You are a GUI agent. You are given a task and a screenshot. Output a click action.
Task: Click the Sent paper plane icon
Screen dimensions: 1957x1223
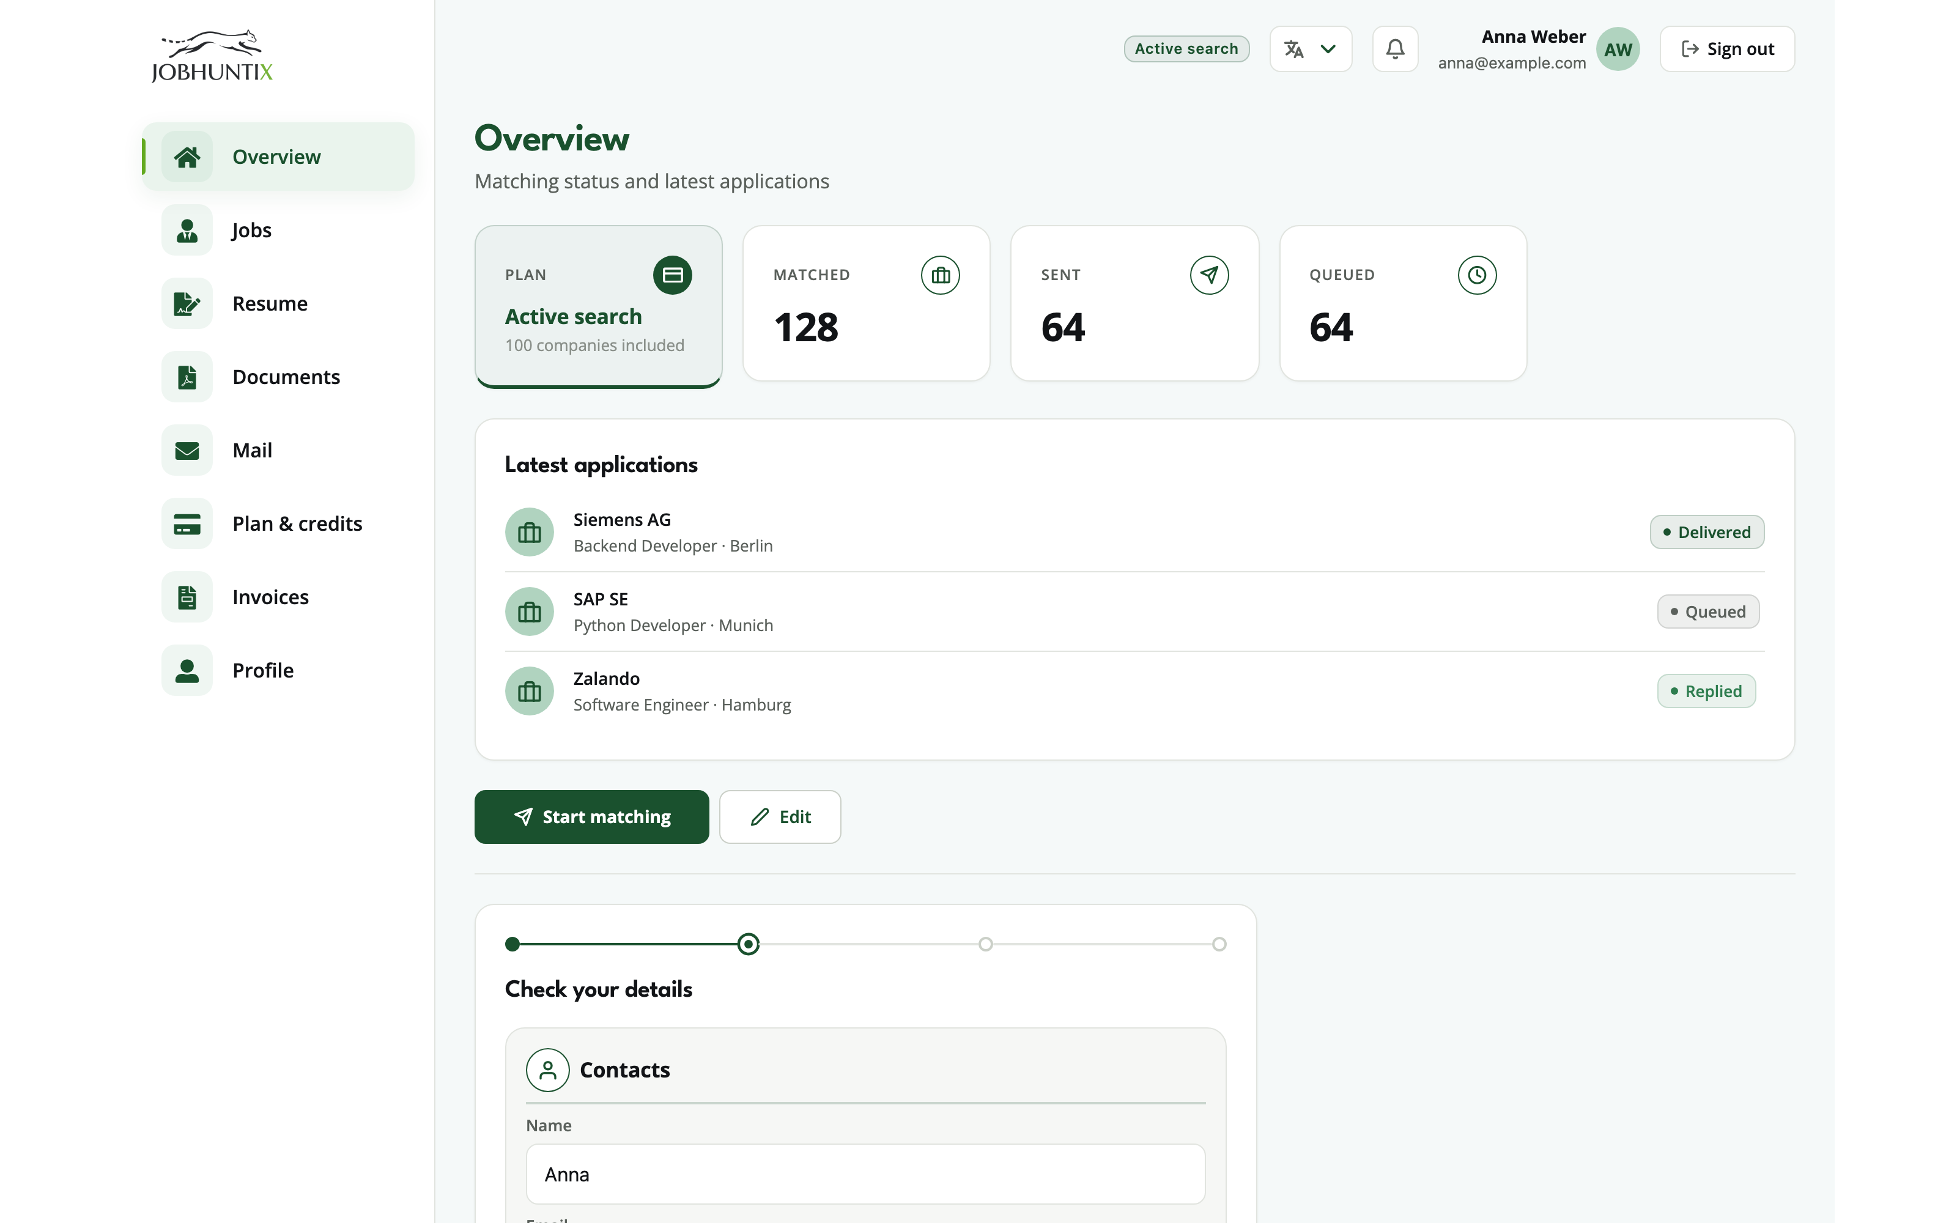click(1209, 275)
